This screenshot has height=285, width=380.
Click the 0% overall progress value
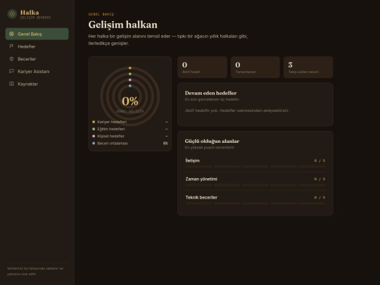130,101
